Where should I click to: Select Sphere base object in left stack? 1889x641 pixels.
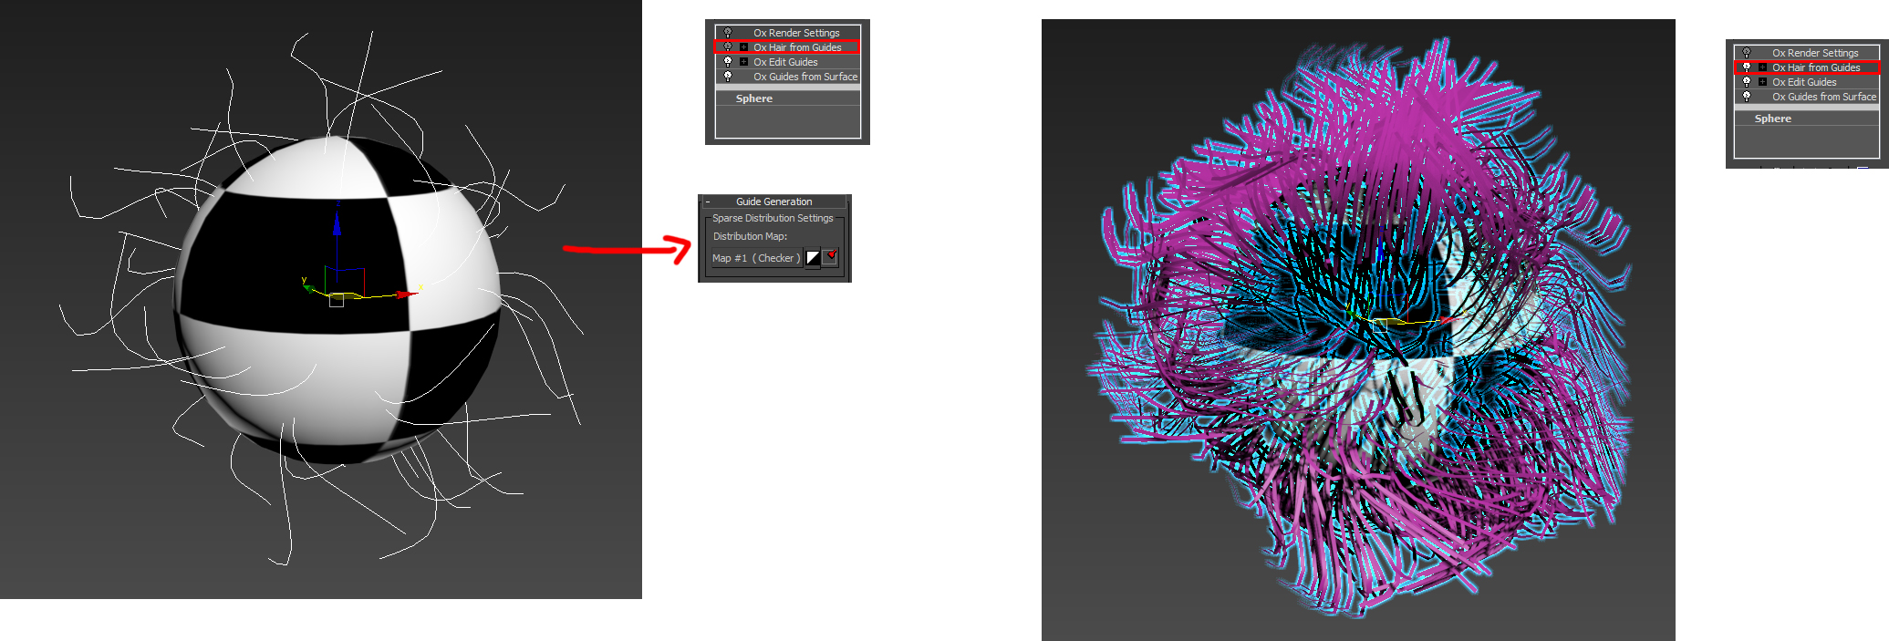(754, 98)
